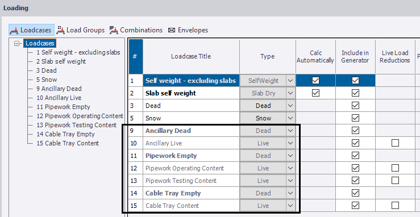Select 'Cable Tray Content' title cell in table
Image resolution: width=420 pixels, height=217 pixels.
[191, 206]
